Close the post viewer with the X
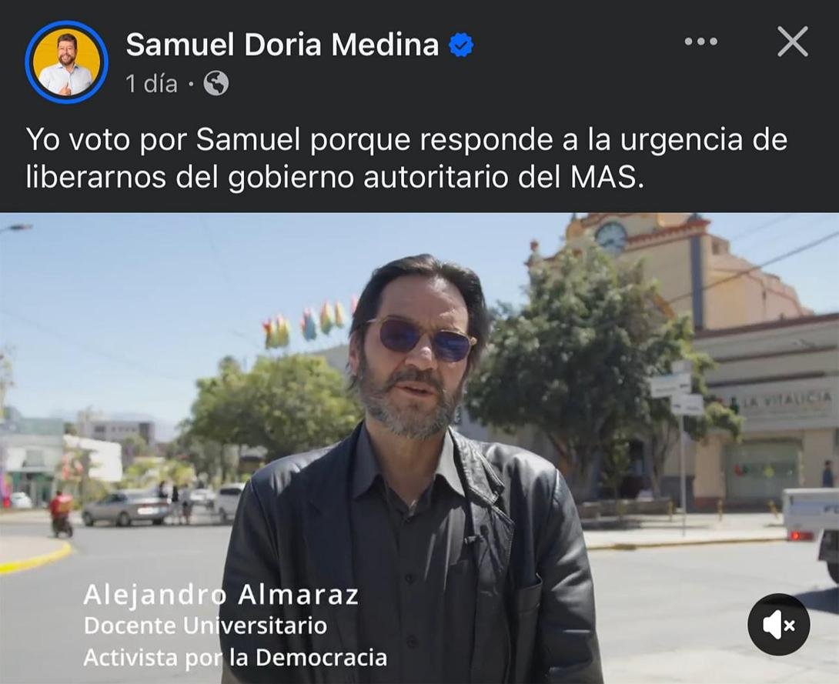The image size is (839, 684). 793,42
